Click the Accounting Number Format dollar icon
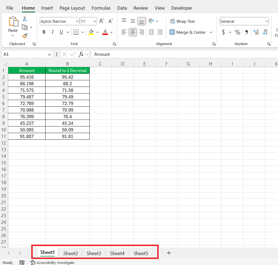Screen dimensions: 278x265 [x=223, y=32]
